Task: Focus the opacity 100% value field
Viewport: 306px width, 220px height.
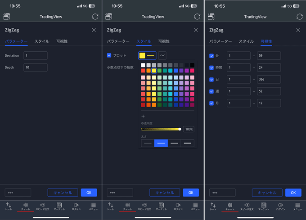Action: click(x=189, y=129)
